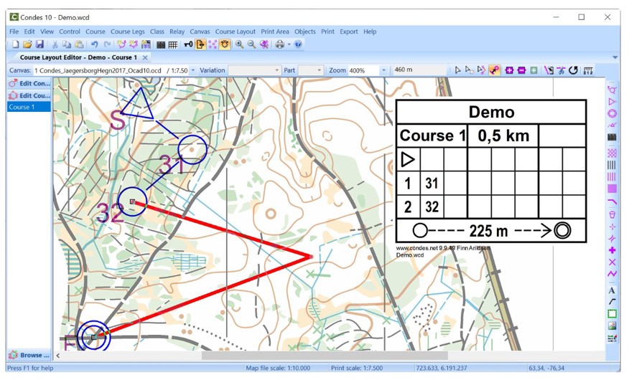This screenshot has width=629, height=380.
Task: Select the insert image tool in right toolbar
Action: (612, 326)
